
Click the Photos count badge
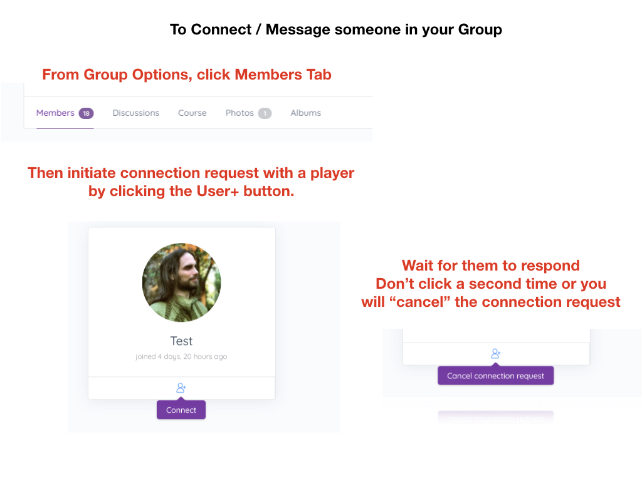265,113
